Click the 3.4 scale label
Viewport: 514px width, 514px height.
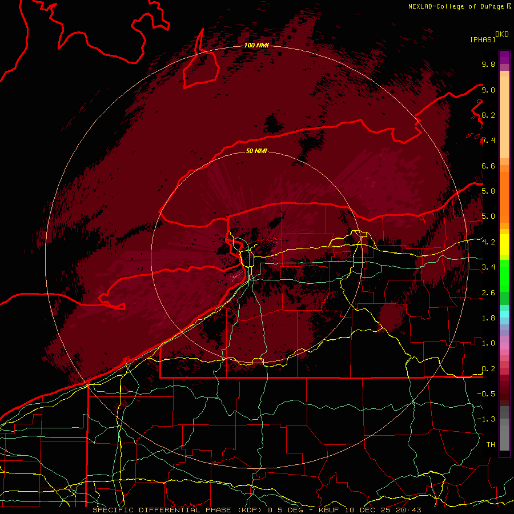[x=488, y=267]
